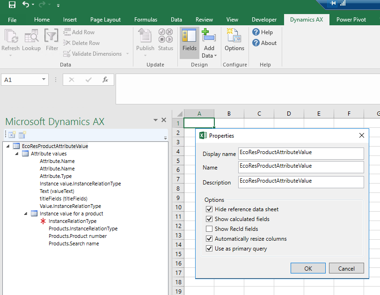
Task: Click the Display name text field
Action: click(301, 154)
